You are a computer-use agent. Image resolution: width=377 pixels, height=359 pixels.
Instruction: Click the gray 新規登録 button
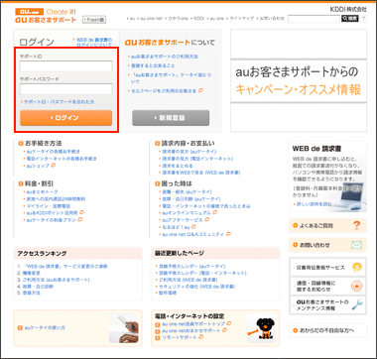coord(171,118)
